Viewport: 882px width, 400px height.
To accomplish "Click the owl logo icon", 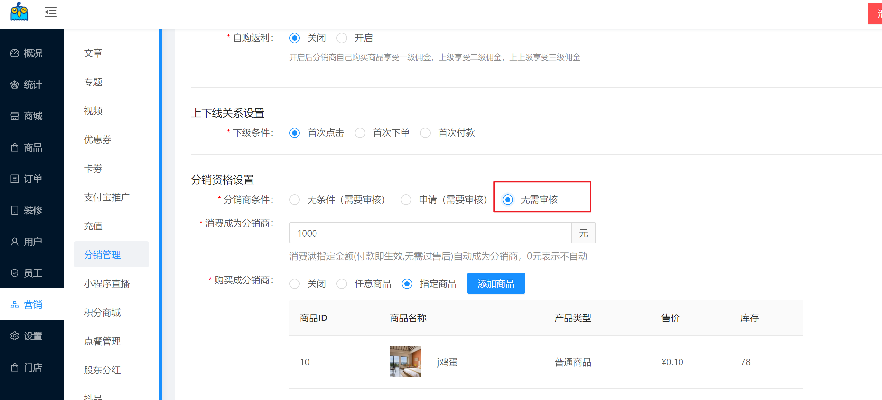I will (x=19, y=12).
